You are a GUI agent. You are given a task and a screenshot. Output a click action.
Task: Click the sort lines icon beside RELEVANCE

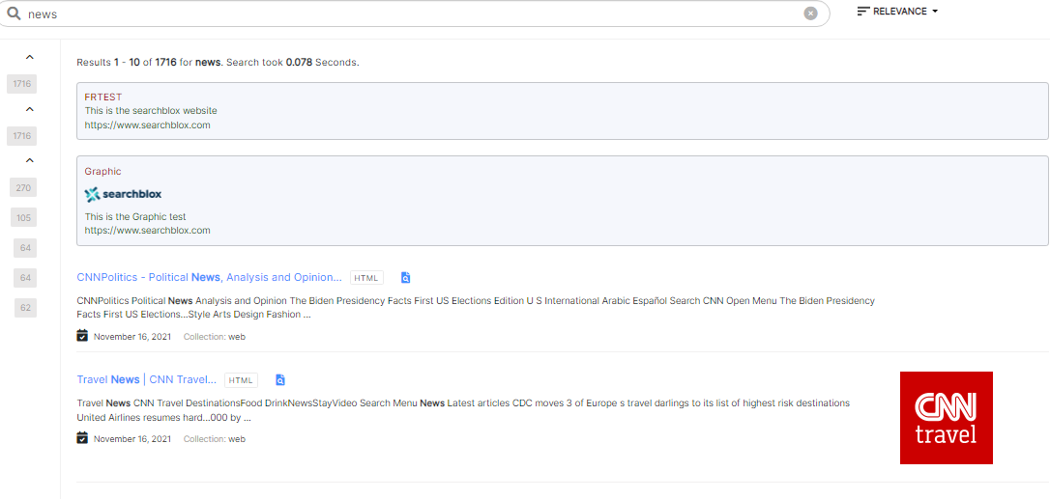point(863,12)
